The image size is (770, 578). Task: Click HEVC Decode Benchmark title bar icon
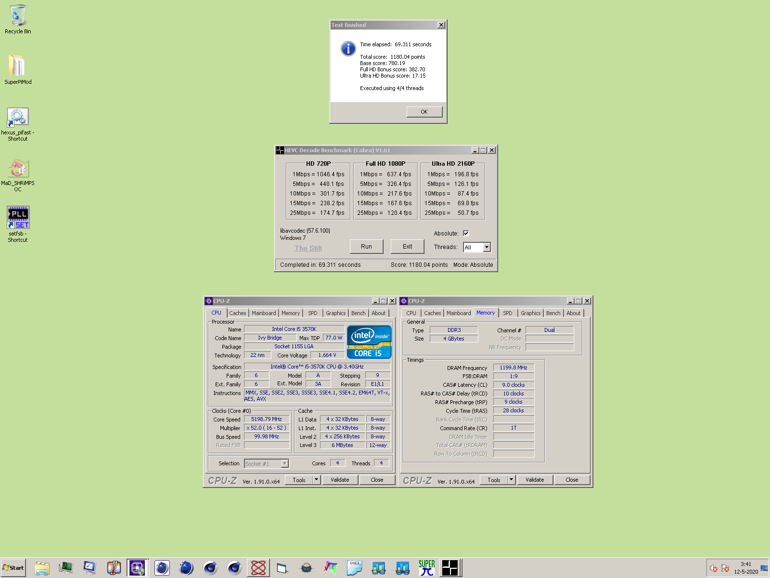point(280,150)
